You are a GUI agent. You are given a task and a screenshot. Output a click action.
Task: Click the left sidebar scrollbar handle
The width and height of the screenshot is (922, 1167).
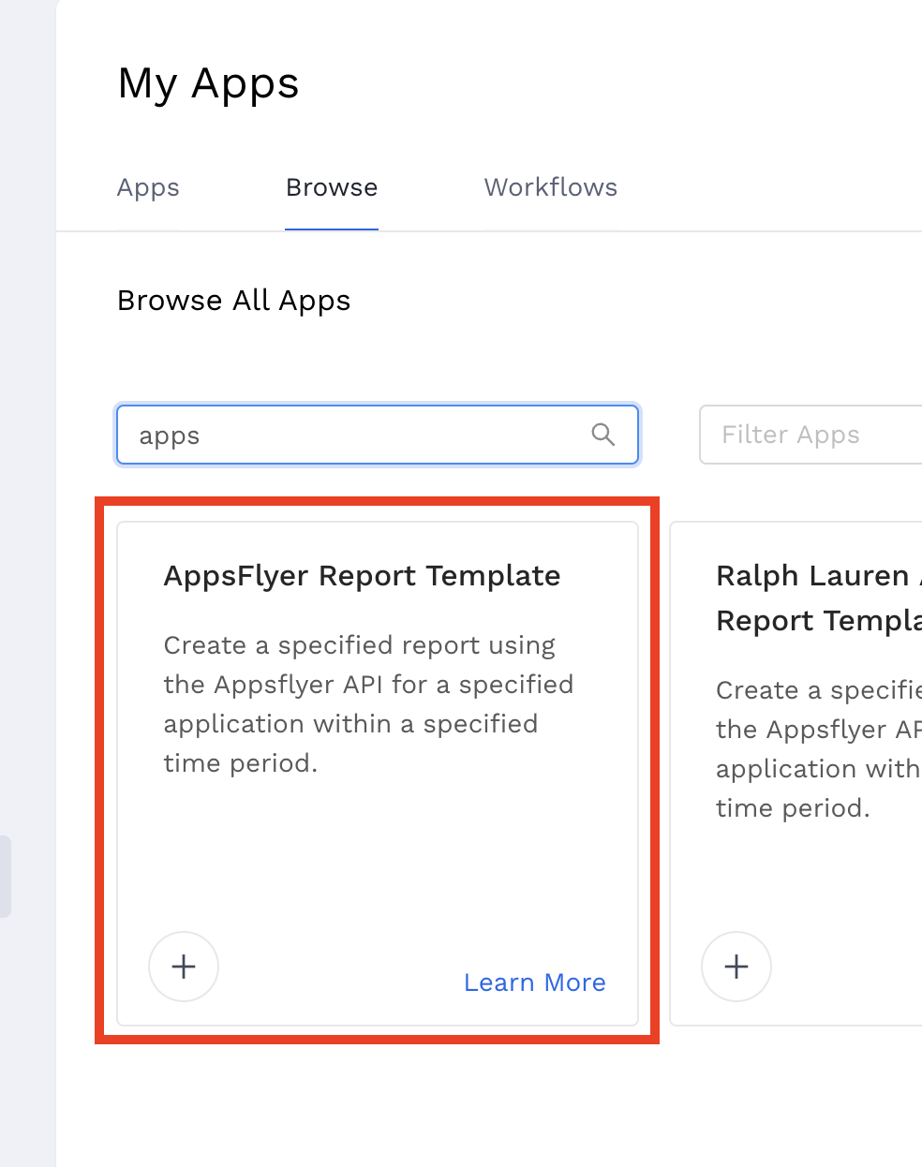(6, 877)
